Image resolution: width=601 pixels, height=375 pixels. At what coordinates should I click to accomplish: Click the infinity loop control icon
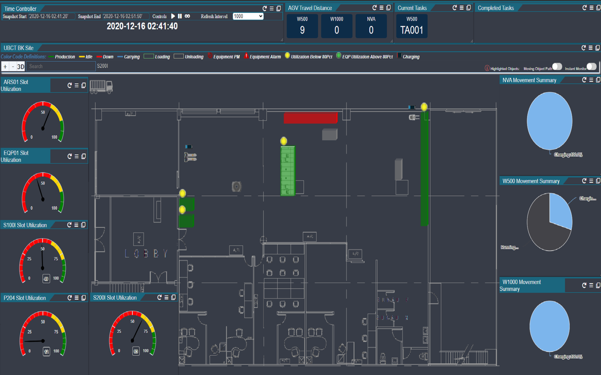click(187, 16)
